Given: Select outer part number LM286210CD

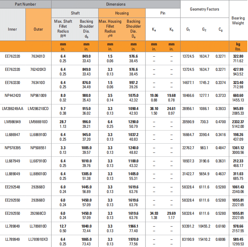Looking at the screenshot, I should coord(38,109).
